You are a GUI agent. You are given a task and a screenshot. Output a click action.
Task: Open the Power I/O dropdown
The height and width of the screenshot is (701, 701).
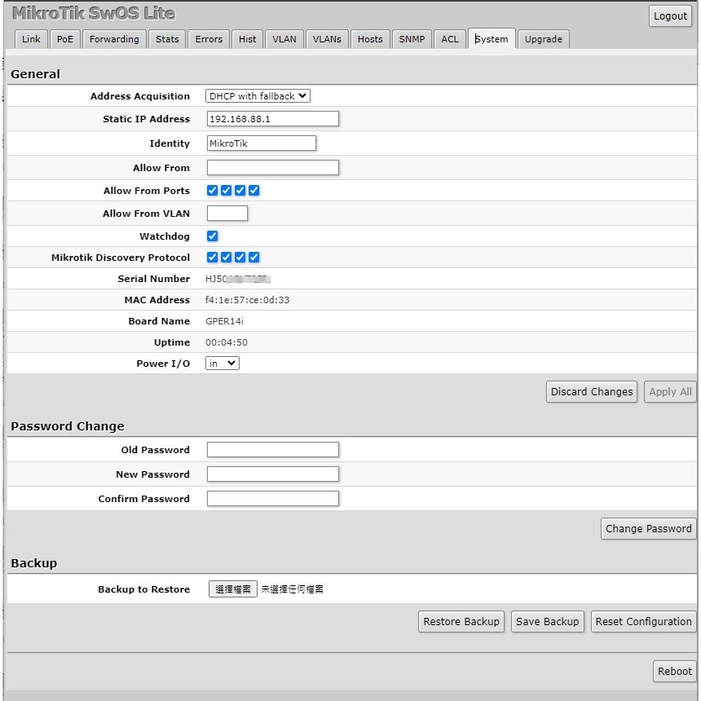[223, 364]
